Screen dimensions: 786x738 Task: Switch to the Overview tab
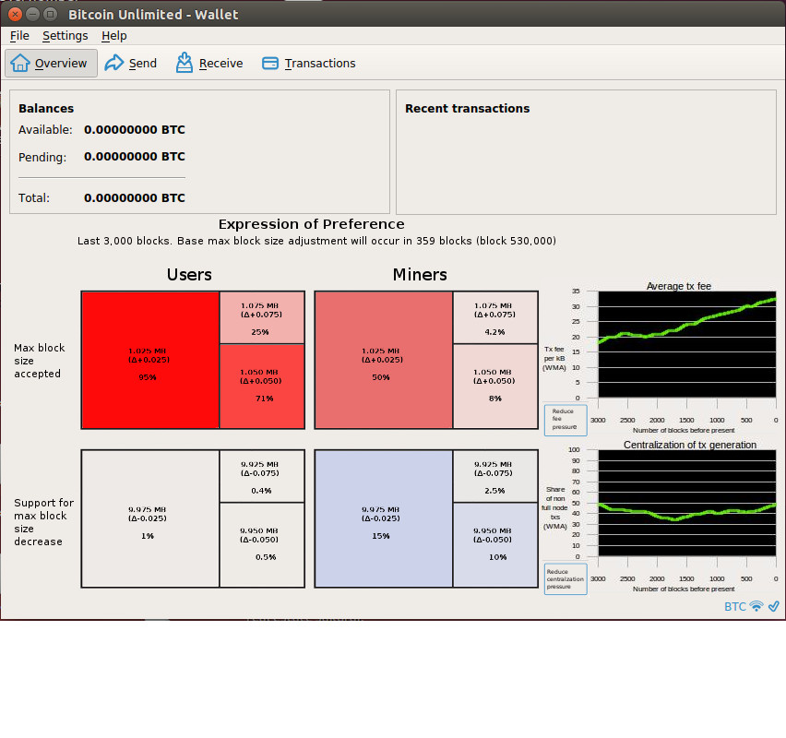(51, 63)
